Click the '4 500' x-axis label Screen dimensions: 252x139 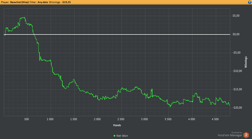(215, 119)
